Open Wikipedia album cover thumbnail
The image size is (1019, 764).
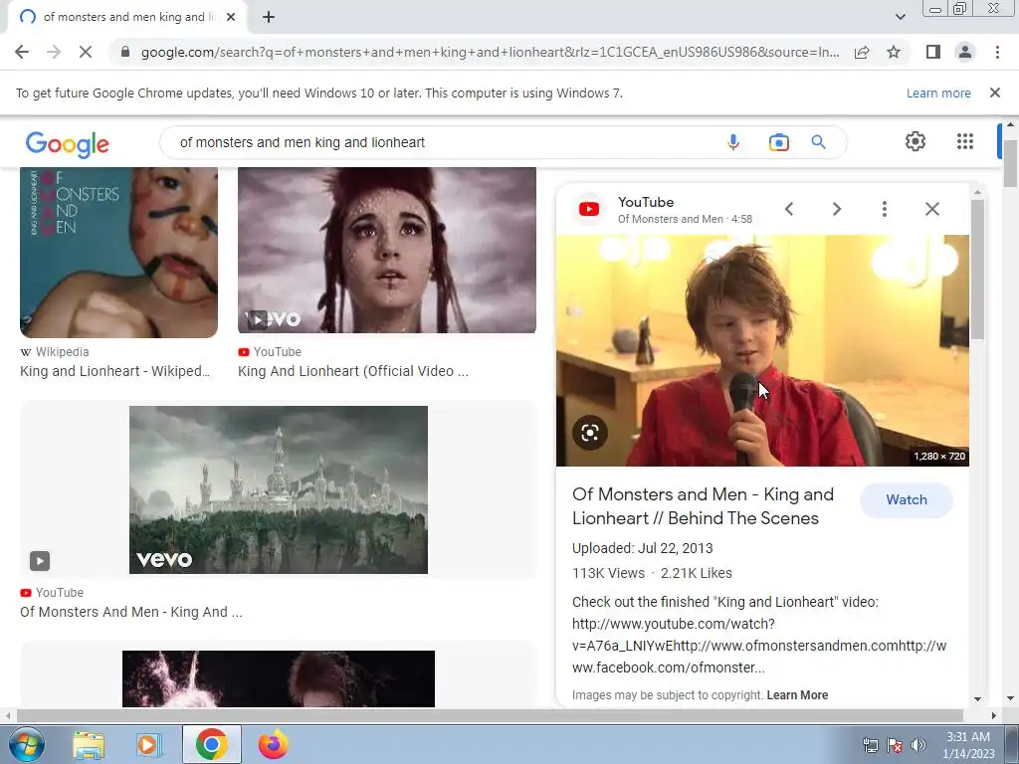coord(119,252)
